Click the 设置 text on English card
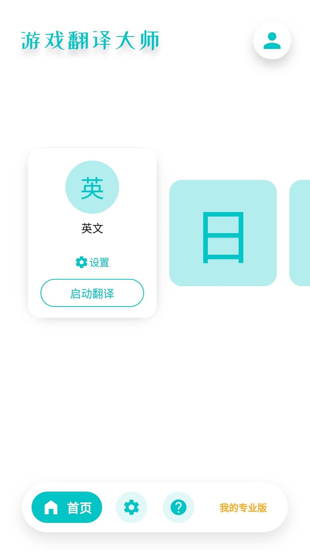310x551 pixels. 99,263
